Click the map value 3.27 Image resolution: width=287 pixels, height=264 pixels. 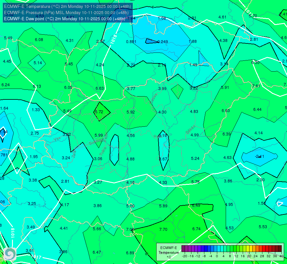click(x=98, y=182)
